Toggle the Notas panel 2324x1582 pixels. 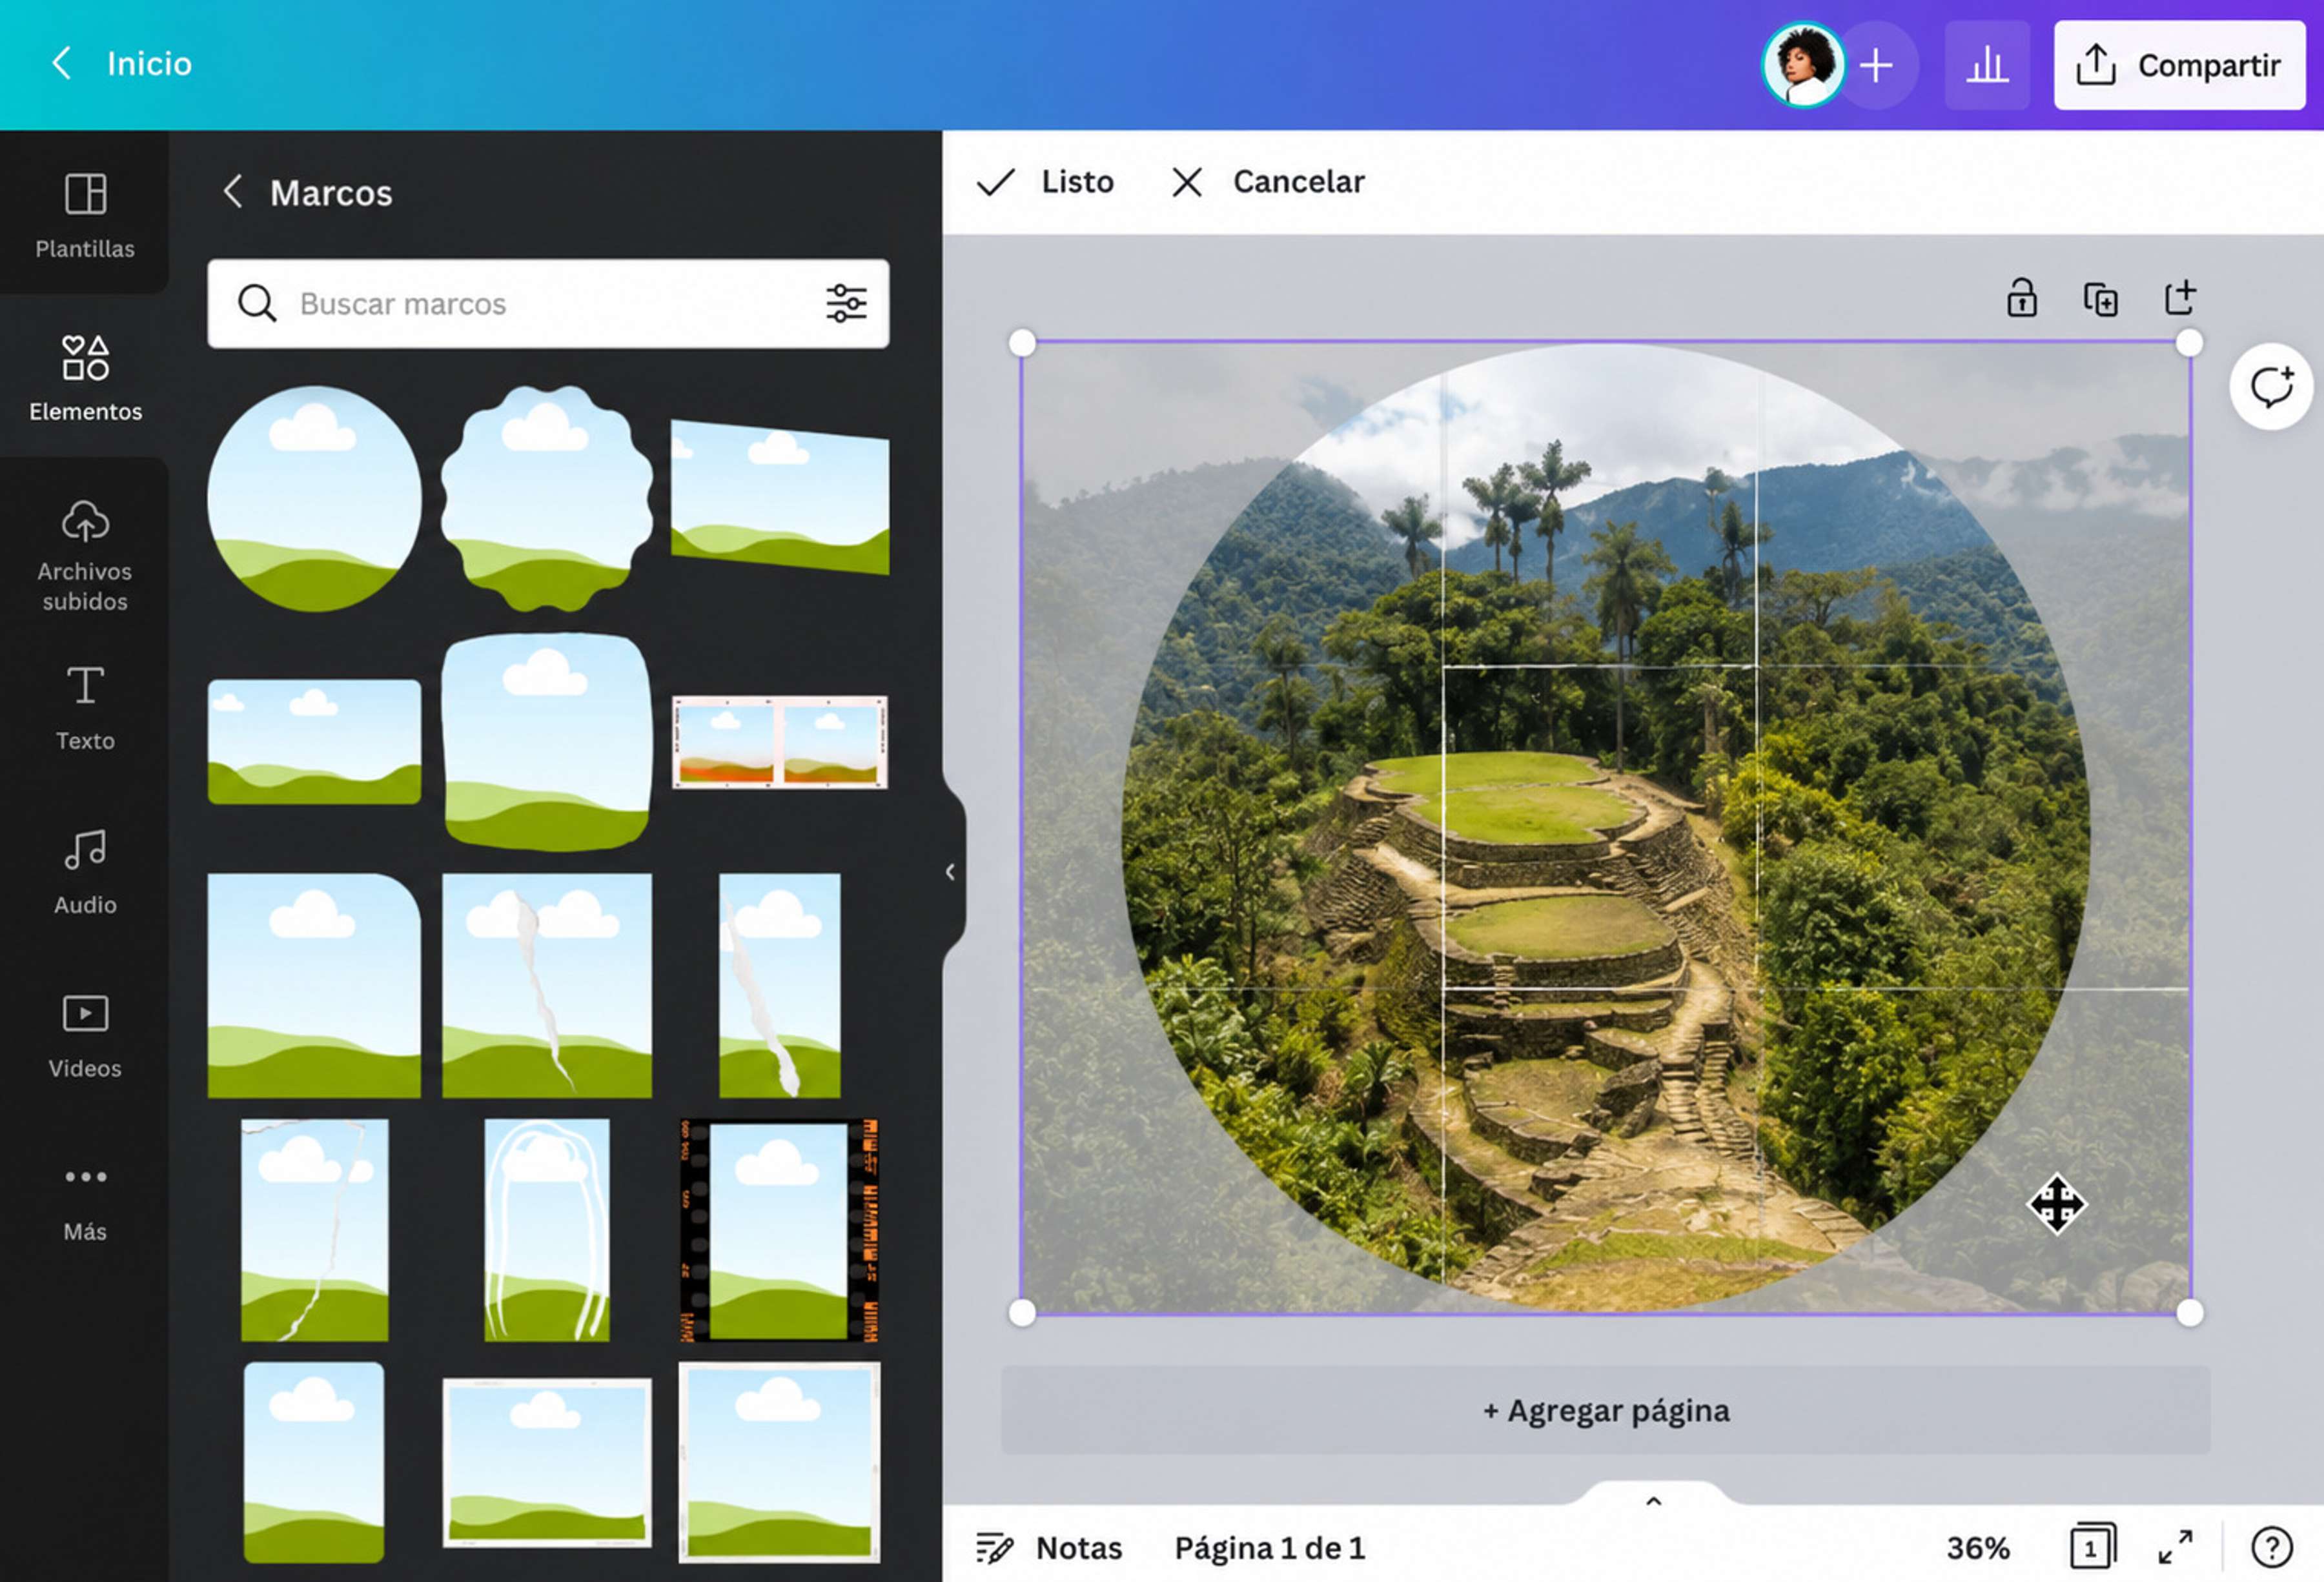pyautogui.click(x=1049, y=1547)
